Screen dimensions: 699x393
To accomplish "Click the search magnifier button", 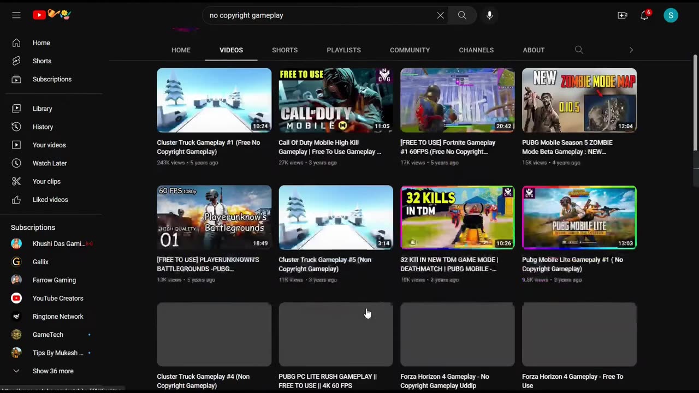I will (462, 15).
